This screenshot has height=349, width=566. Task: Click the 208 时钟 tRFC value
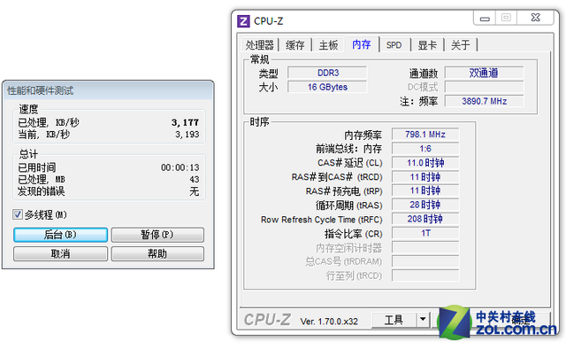(x=425, y=219)
